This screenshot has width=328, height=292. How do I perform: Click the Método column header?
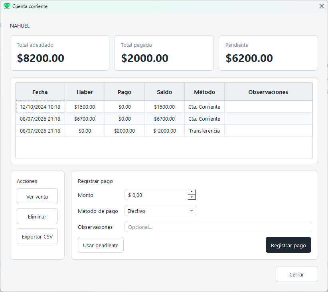coord(204,92)
